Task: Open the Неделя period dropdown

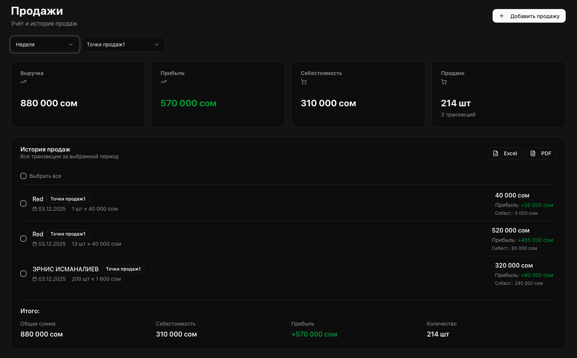Action: (x=44, y=44)
